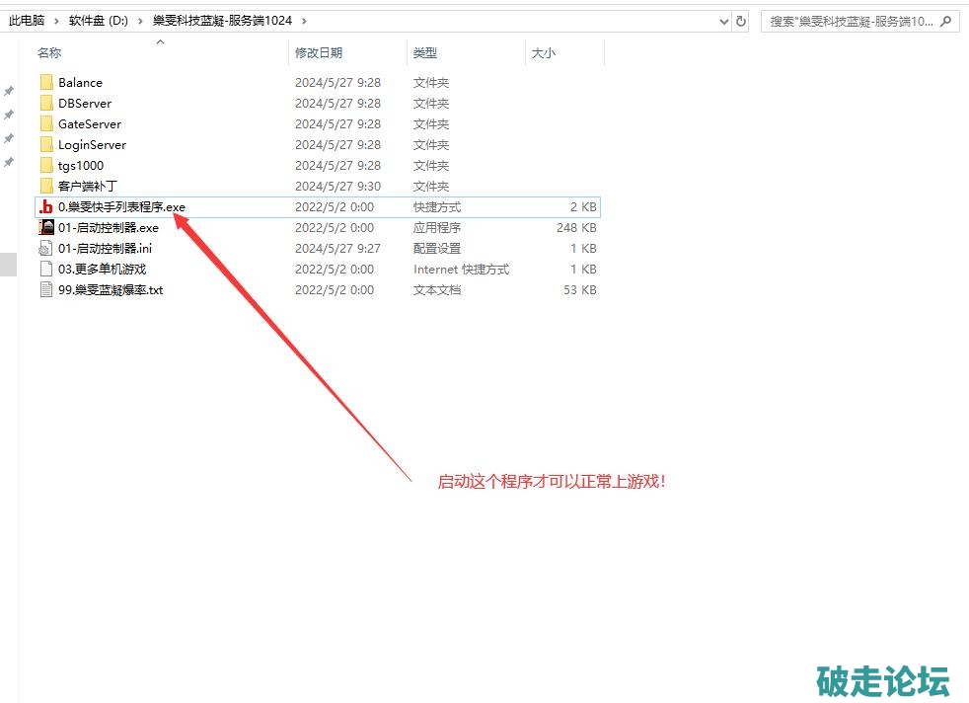This screenshot has height=703, width=969.
Task: Refresh the current folder view
Action: point(741,21)
